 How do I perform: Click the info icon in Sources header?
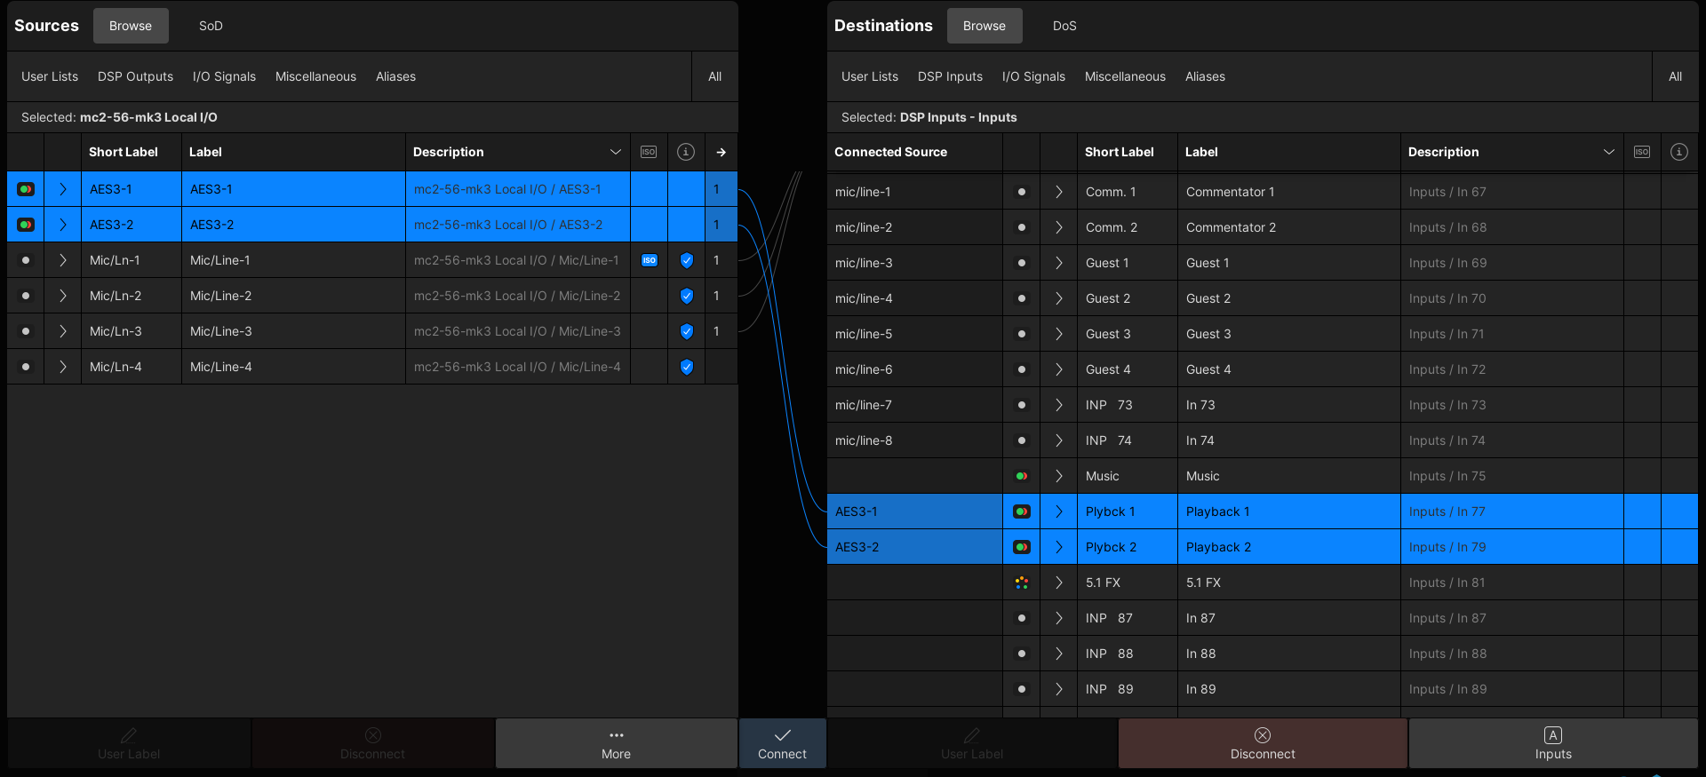coord(686,152)
